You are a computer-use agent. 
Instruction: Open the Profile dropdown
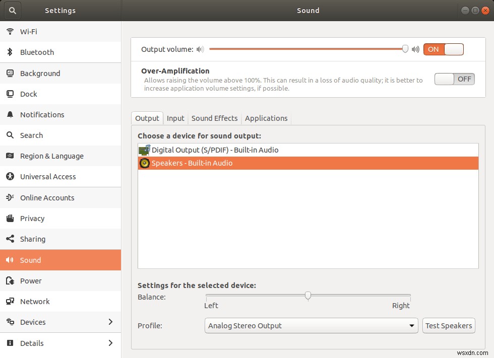click(x=311, y=326)
